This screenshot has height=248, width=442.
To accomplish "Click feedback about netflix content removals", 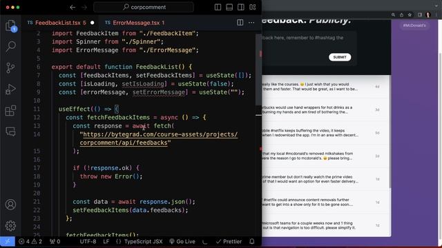I will click(325, 202).
